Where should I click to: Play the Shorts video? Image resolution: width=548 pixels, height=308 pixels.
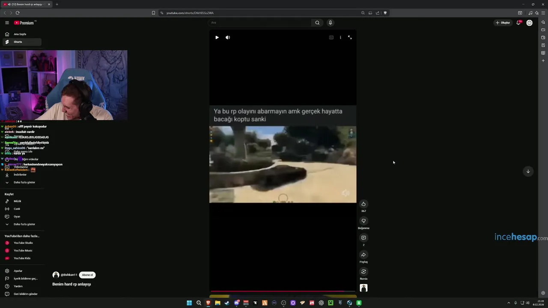pyautogui.click(x=217, y=38)
